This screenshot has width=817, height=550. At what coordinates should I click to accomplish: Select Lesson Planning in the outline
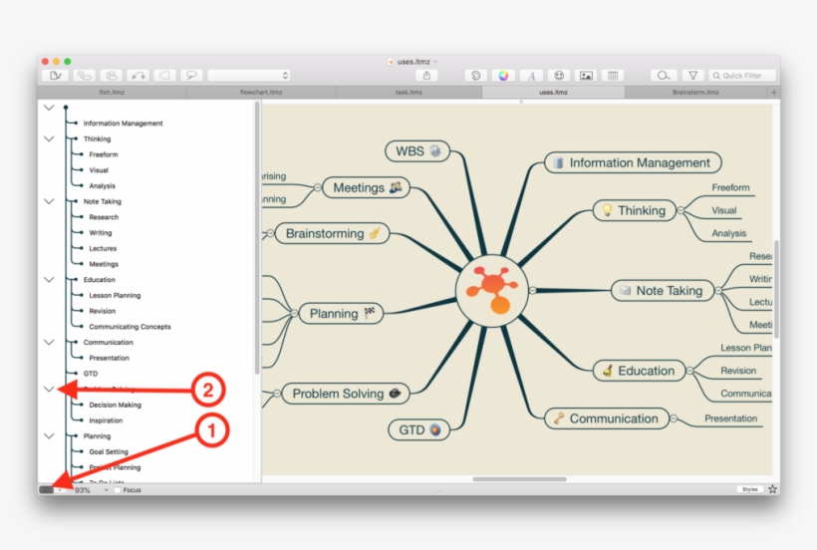[115, 295]
